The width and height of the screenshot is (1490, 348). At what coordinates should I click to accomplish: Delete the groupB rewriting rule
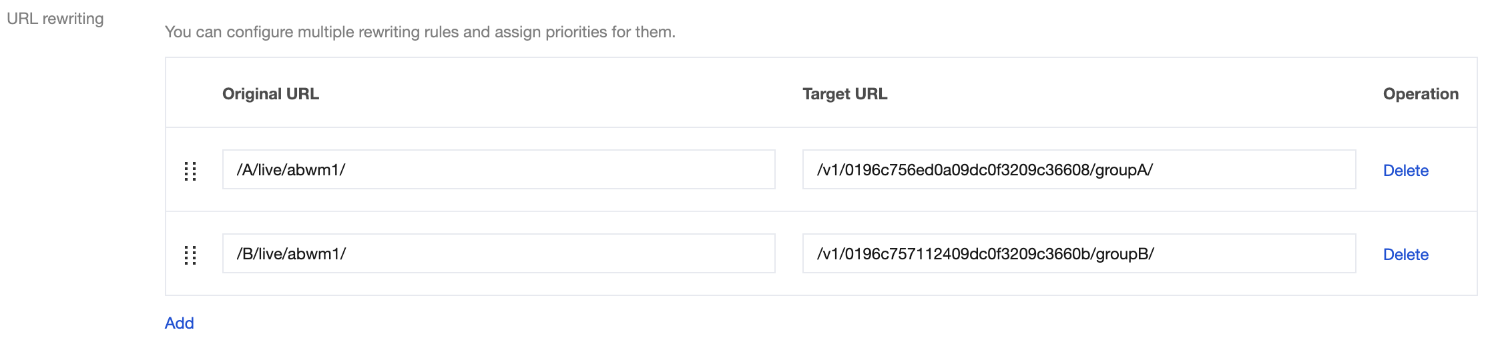tap(1405, 255)
